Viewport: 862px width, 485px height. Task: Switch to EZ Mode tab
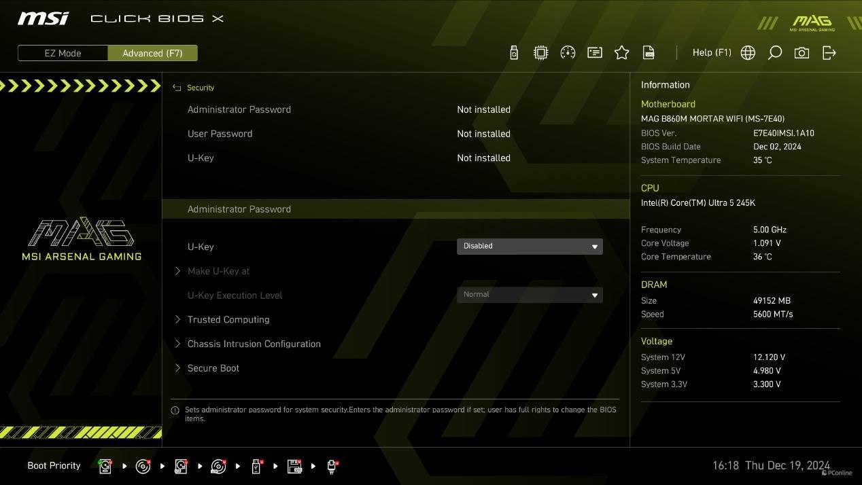pyautogui.click(x=63, y=53)
